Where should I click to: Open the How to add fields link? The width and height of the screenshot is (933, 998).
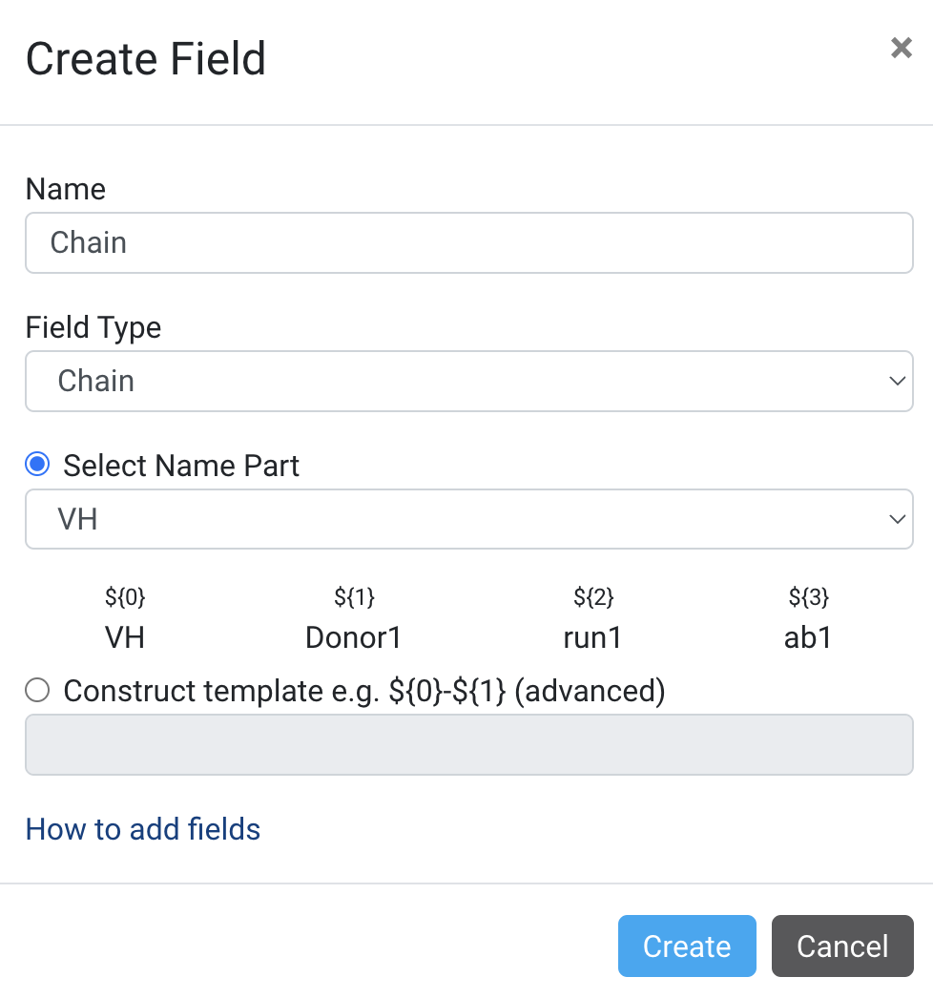click(x=143, y=829)
